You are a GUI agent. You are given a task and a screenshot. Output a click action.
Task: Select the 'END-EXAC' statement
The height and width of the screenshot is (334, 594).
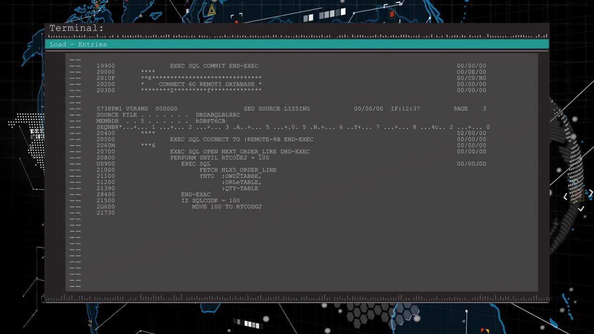pyautogui.click(x=195, y=194)
